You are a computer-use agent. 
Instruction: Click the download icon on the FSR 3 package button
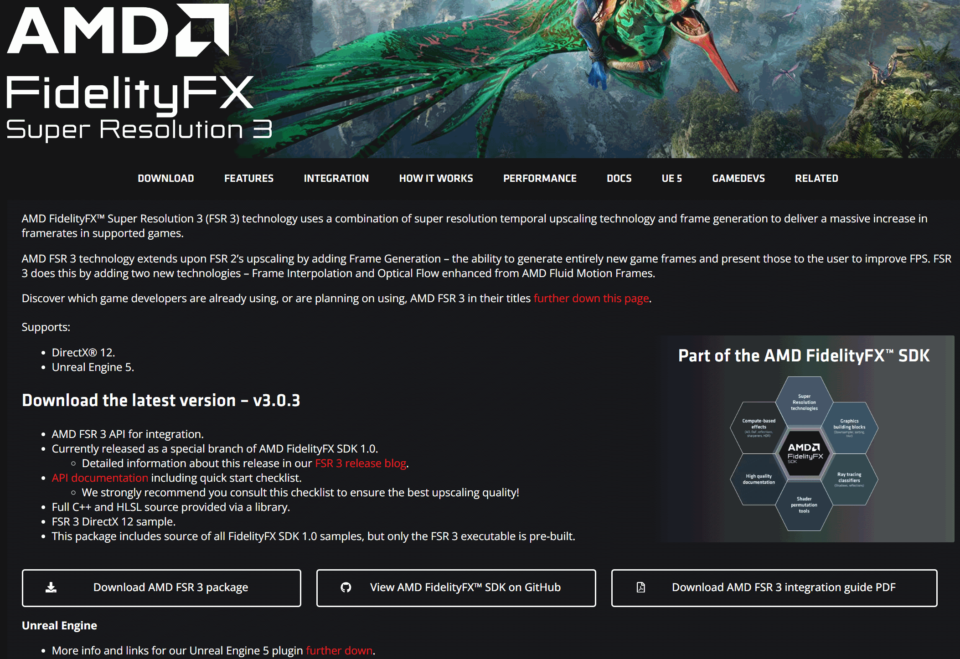[52, 587]
